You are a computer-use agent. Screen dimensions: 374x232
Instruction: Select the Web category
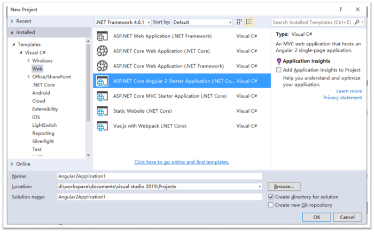(37, 69)
